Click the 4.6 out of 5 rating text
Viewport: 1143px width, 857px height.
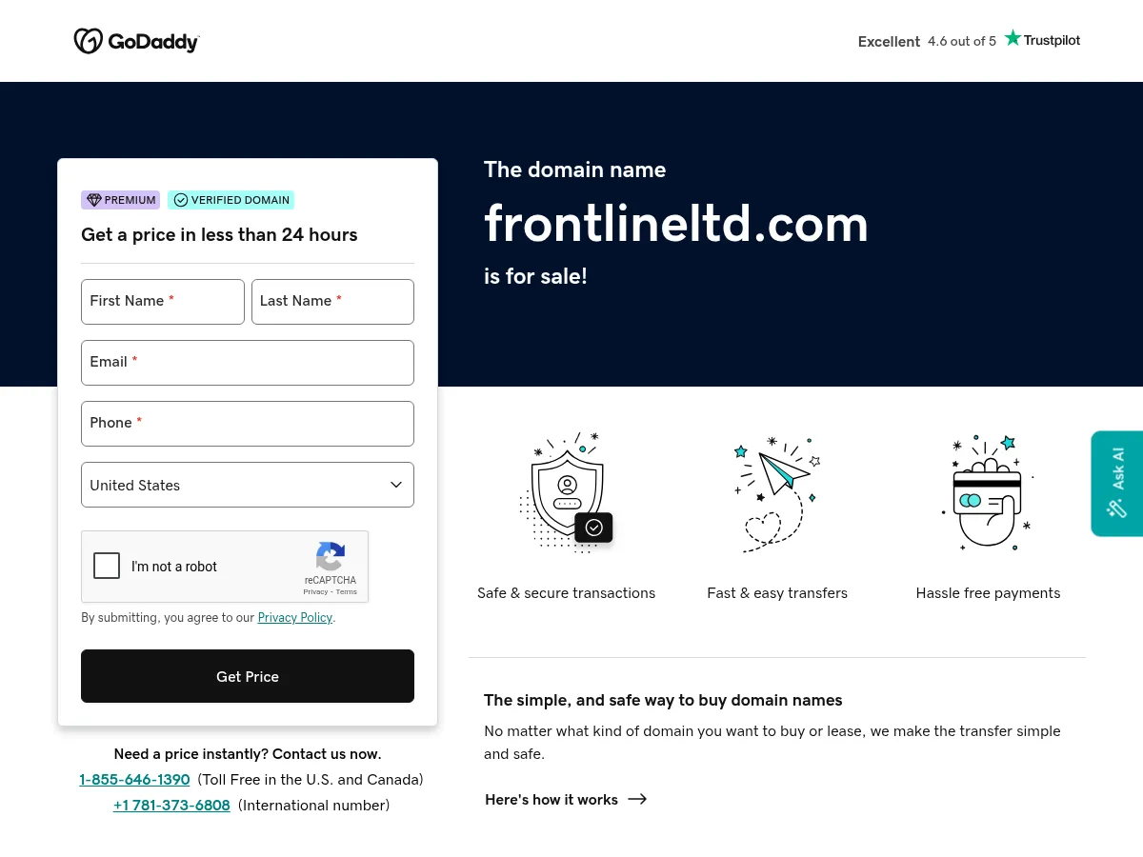(962, 41)
